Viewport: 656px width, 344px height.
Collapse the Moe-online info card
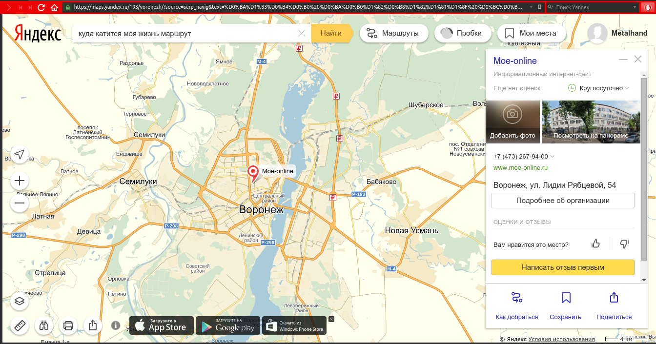point(623,60)
